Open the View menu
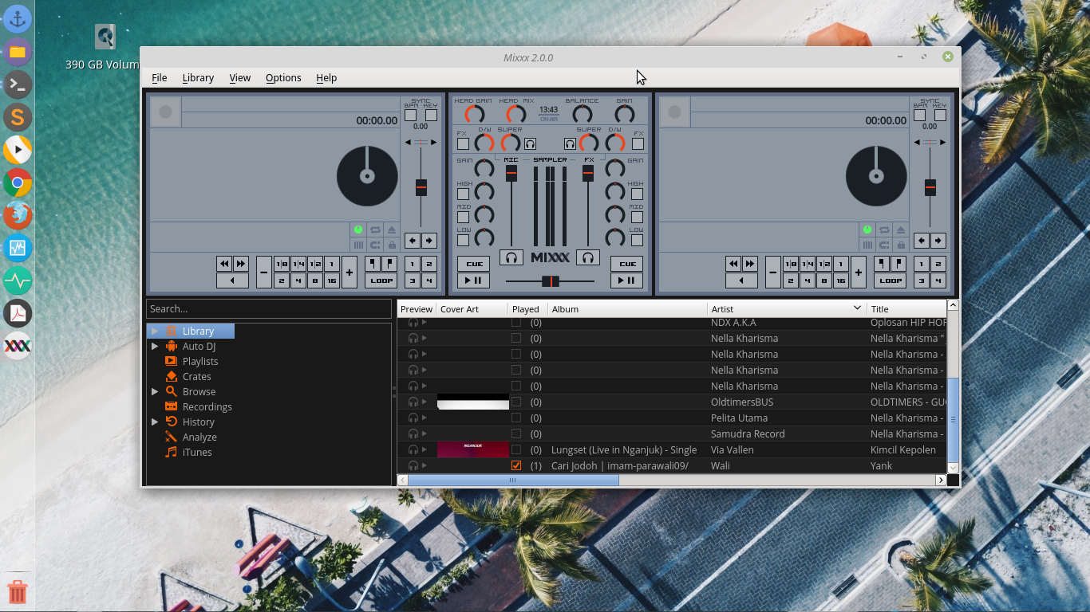The image size is (1090, 612). click(240, 77)
